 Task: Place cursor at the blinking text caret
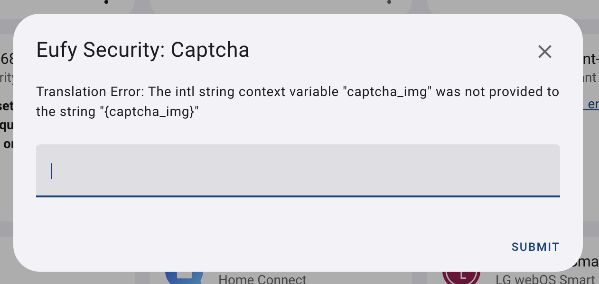click(x=52, y=171)
